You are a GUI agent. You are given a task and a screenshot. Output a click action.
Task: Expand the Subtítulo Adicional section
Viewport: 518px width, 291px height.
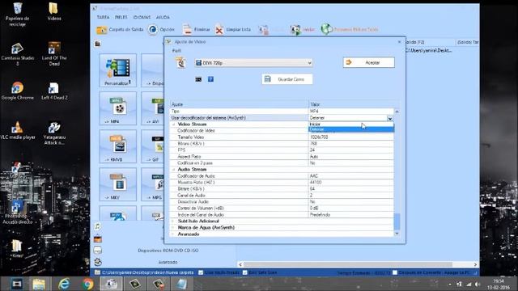pyautogui.click(x=172, y=221)
